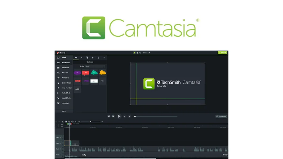
Task: Select the Pan hand tool above canvas
Action: click(137, 53)
